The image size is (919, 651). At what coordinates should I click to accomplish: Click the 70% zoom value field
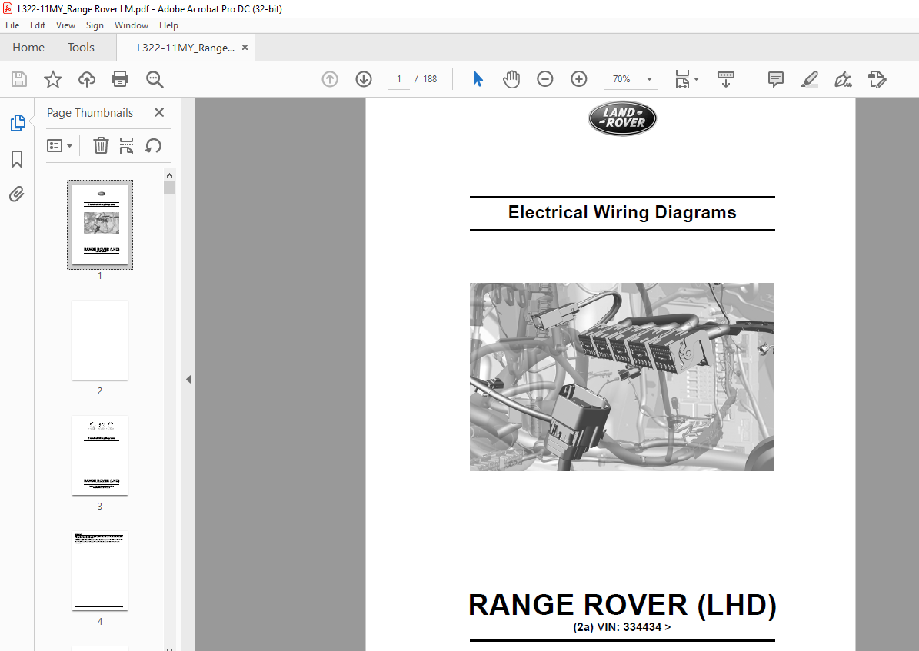[621, 79]
